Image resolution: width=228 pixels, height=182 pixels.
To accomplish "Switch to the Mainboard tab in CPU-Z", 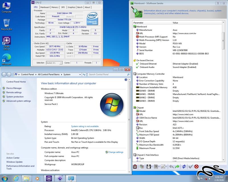I will pyautogui.click(x=45, y=7).
